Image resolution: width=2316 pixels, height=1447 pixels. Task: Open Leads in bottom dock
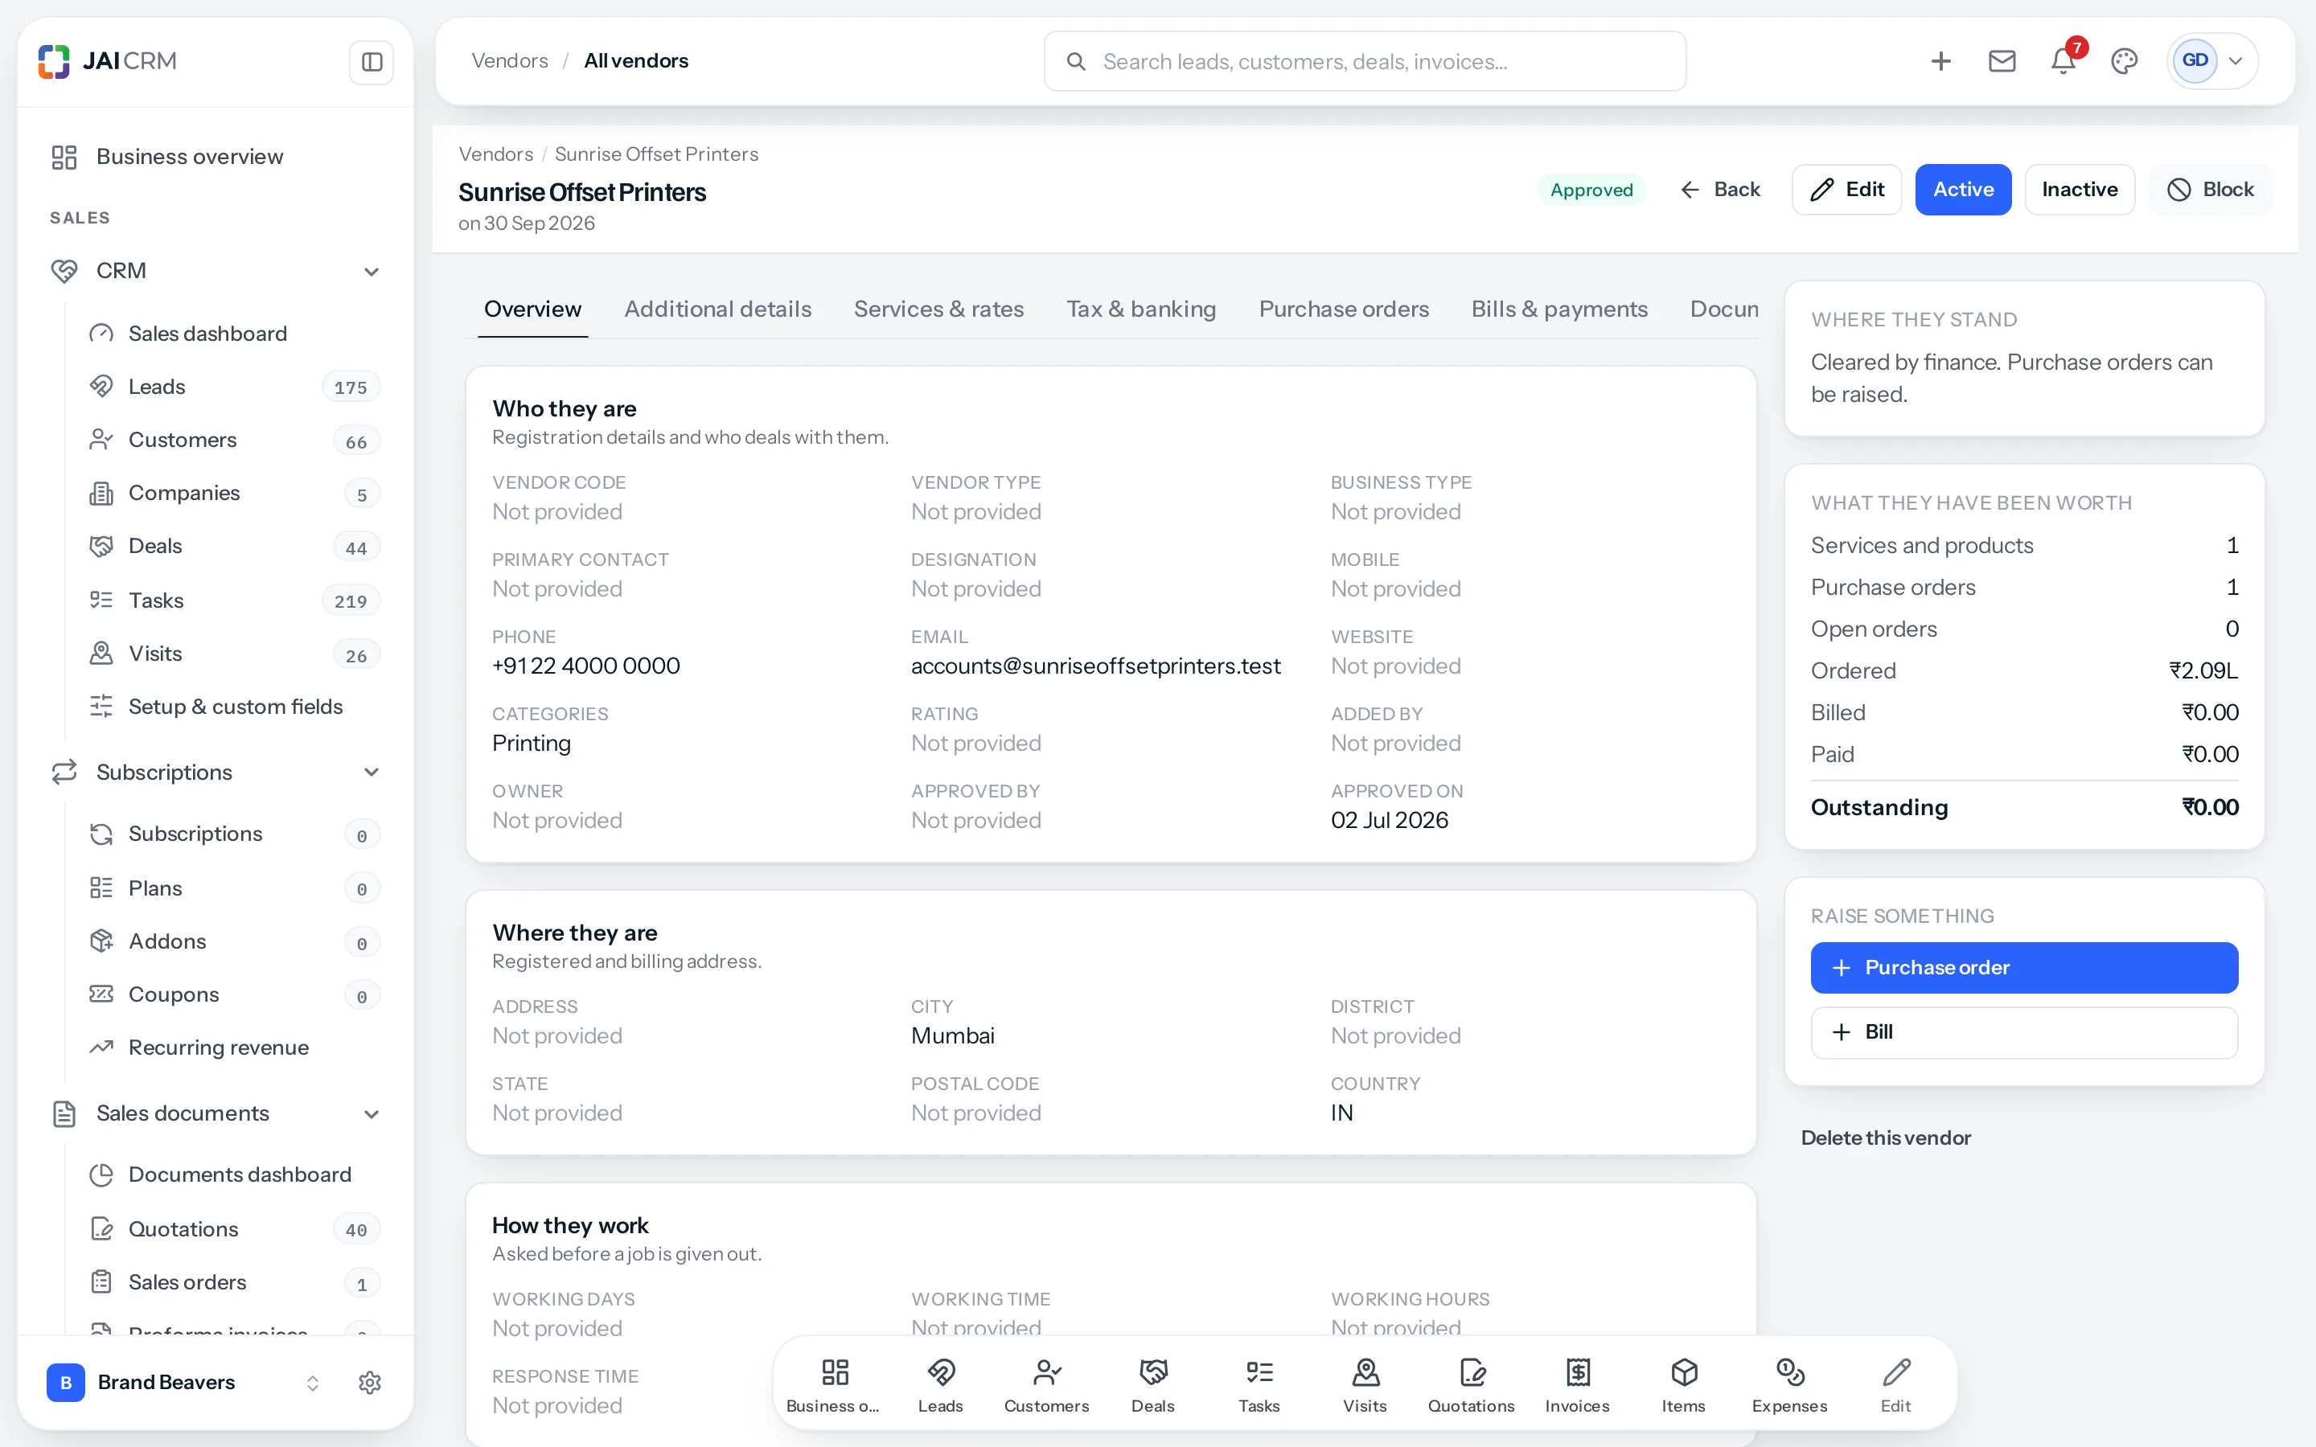940,1385
